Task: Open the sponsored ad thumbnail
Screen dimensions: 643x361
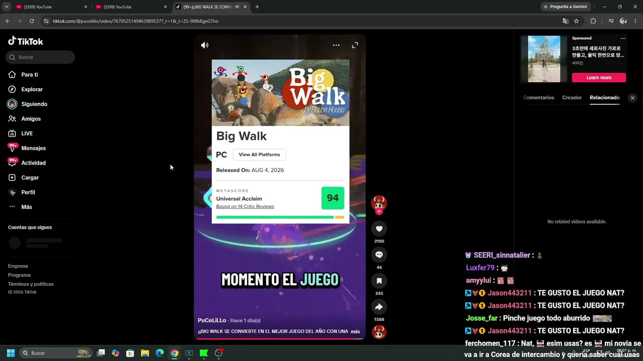Action: (x=544, y=59)
